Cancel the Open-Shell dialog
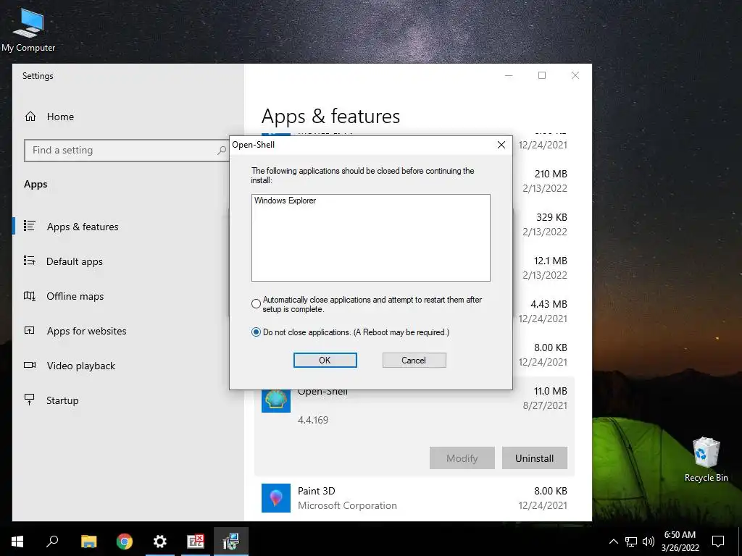Screen dimensions: 742x556 click(414, 361)
